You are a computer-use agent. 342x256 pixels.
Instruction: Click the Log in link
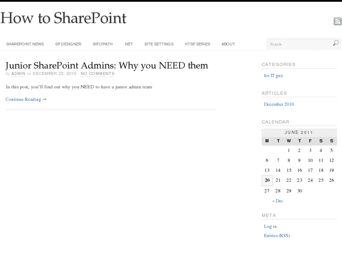click(x=270, y=226)
